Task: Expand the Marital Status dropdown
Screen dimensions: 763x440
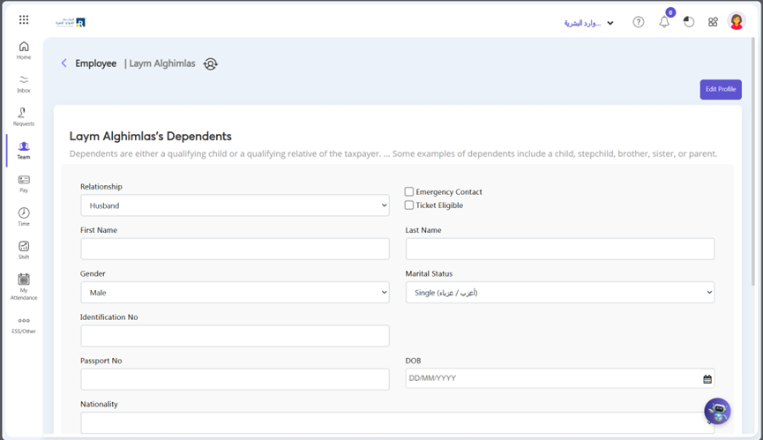Action: click(x=559, y=292)
